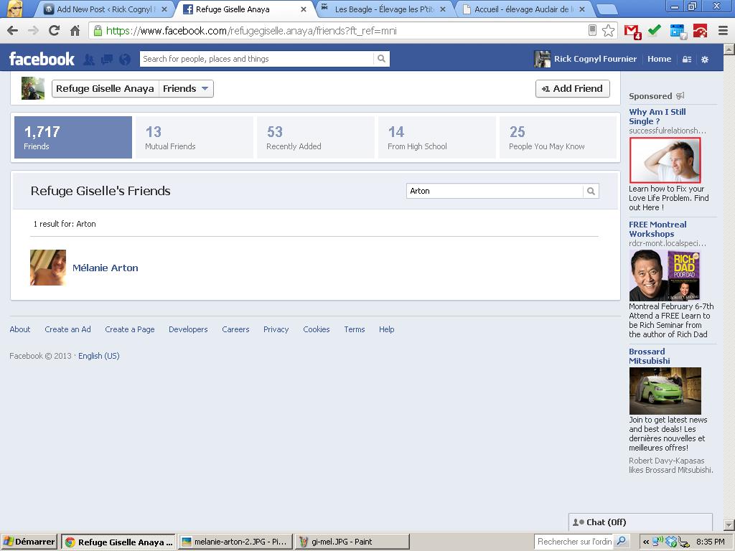Click the Facebook logo

pos(42,59)
